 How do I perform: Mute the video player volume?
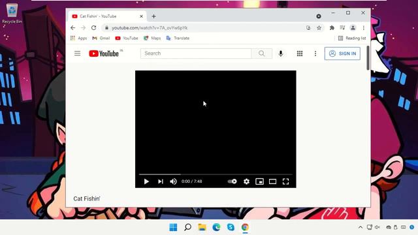(x=173, y=181)
